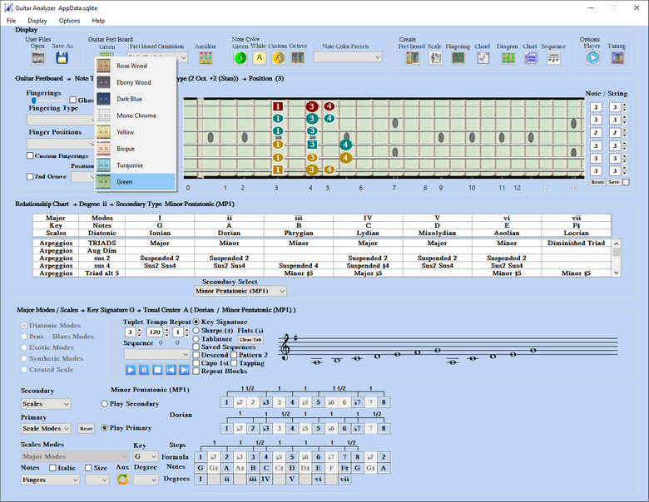Open the Display menu

click(37, 21)
